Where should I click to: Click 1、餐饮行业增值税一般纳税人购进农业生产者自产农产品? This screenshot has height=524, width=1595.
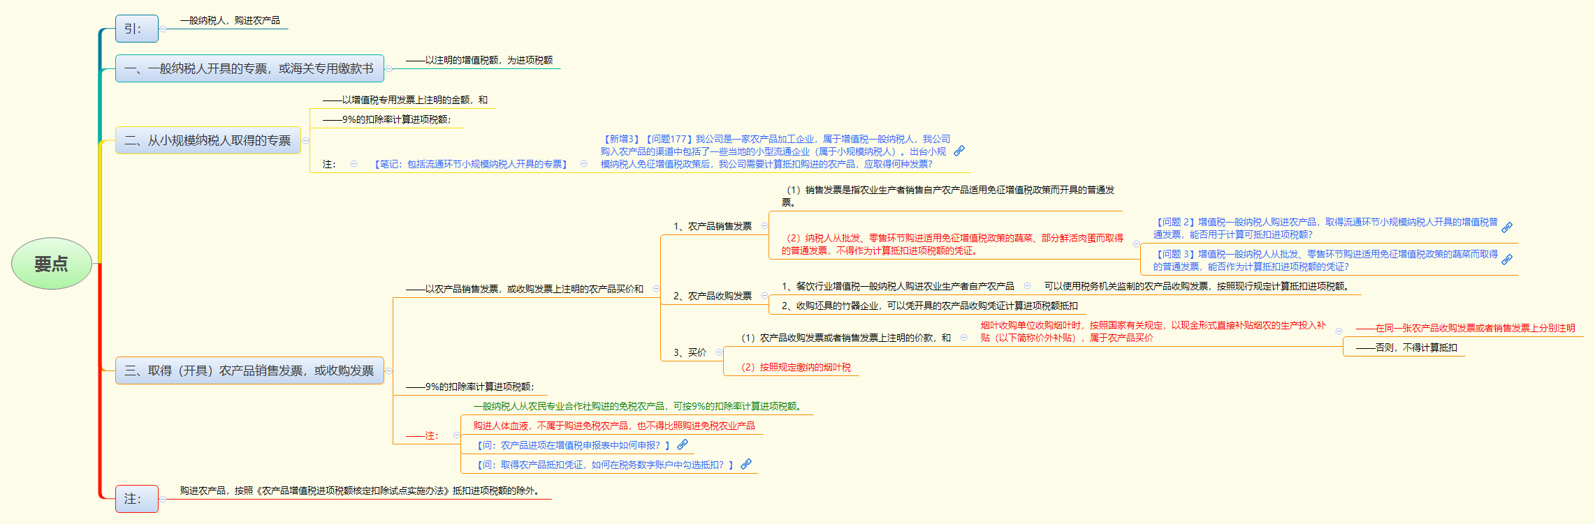(898, 287)
